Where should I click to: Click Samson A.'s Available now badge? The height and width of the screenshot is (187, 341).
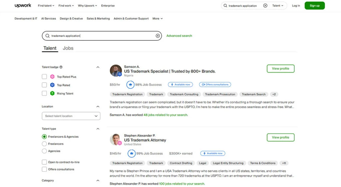tap(180, 85)
